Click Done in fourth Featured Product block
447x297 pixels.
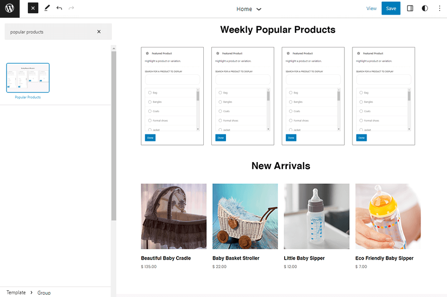pyautogui.click(x=361, y=137)
